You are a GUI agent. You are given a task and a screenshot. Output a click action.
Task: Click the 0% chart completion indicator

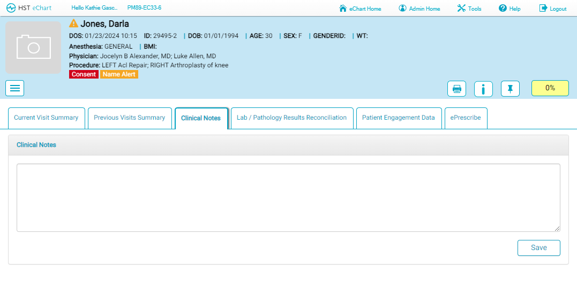click(x=550, y=88)
